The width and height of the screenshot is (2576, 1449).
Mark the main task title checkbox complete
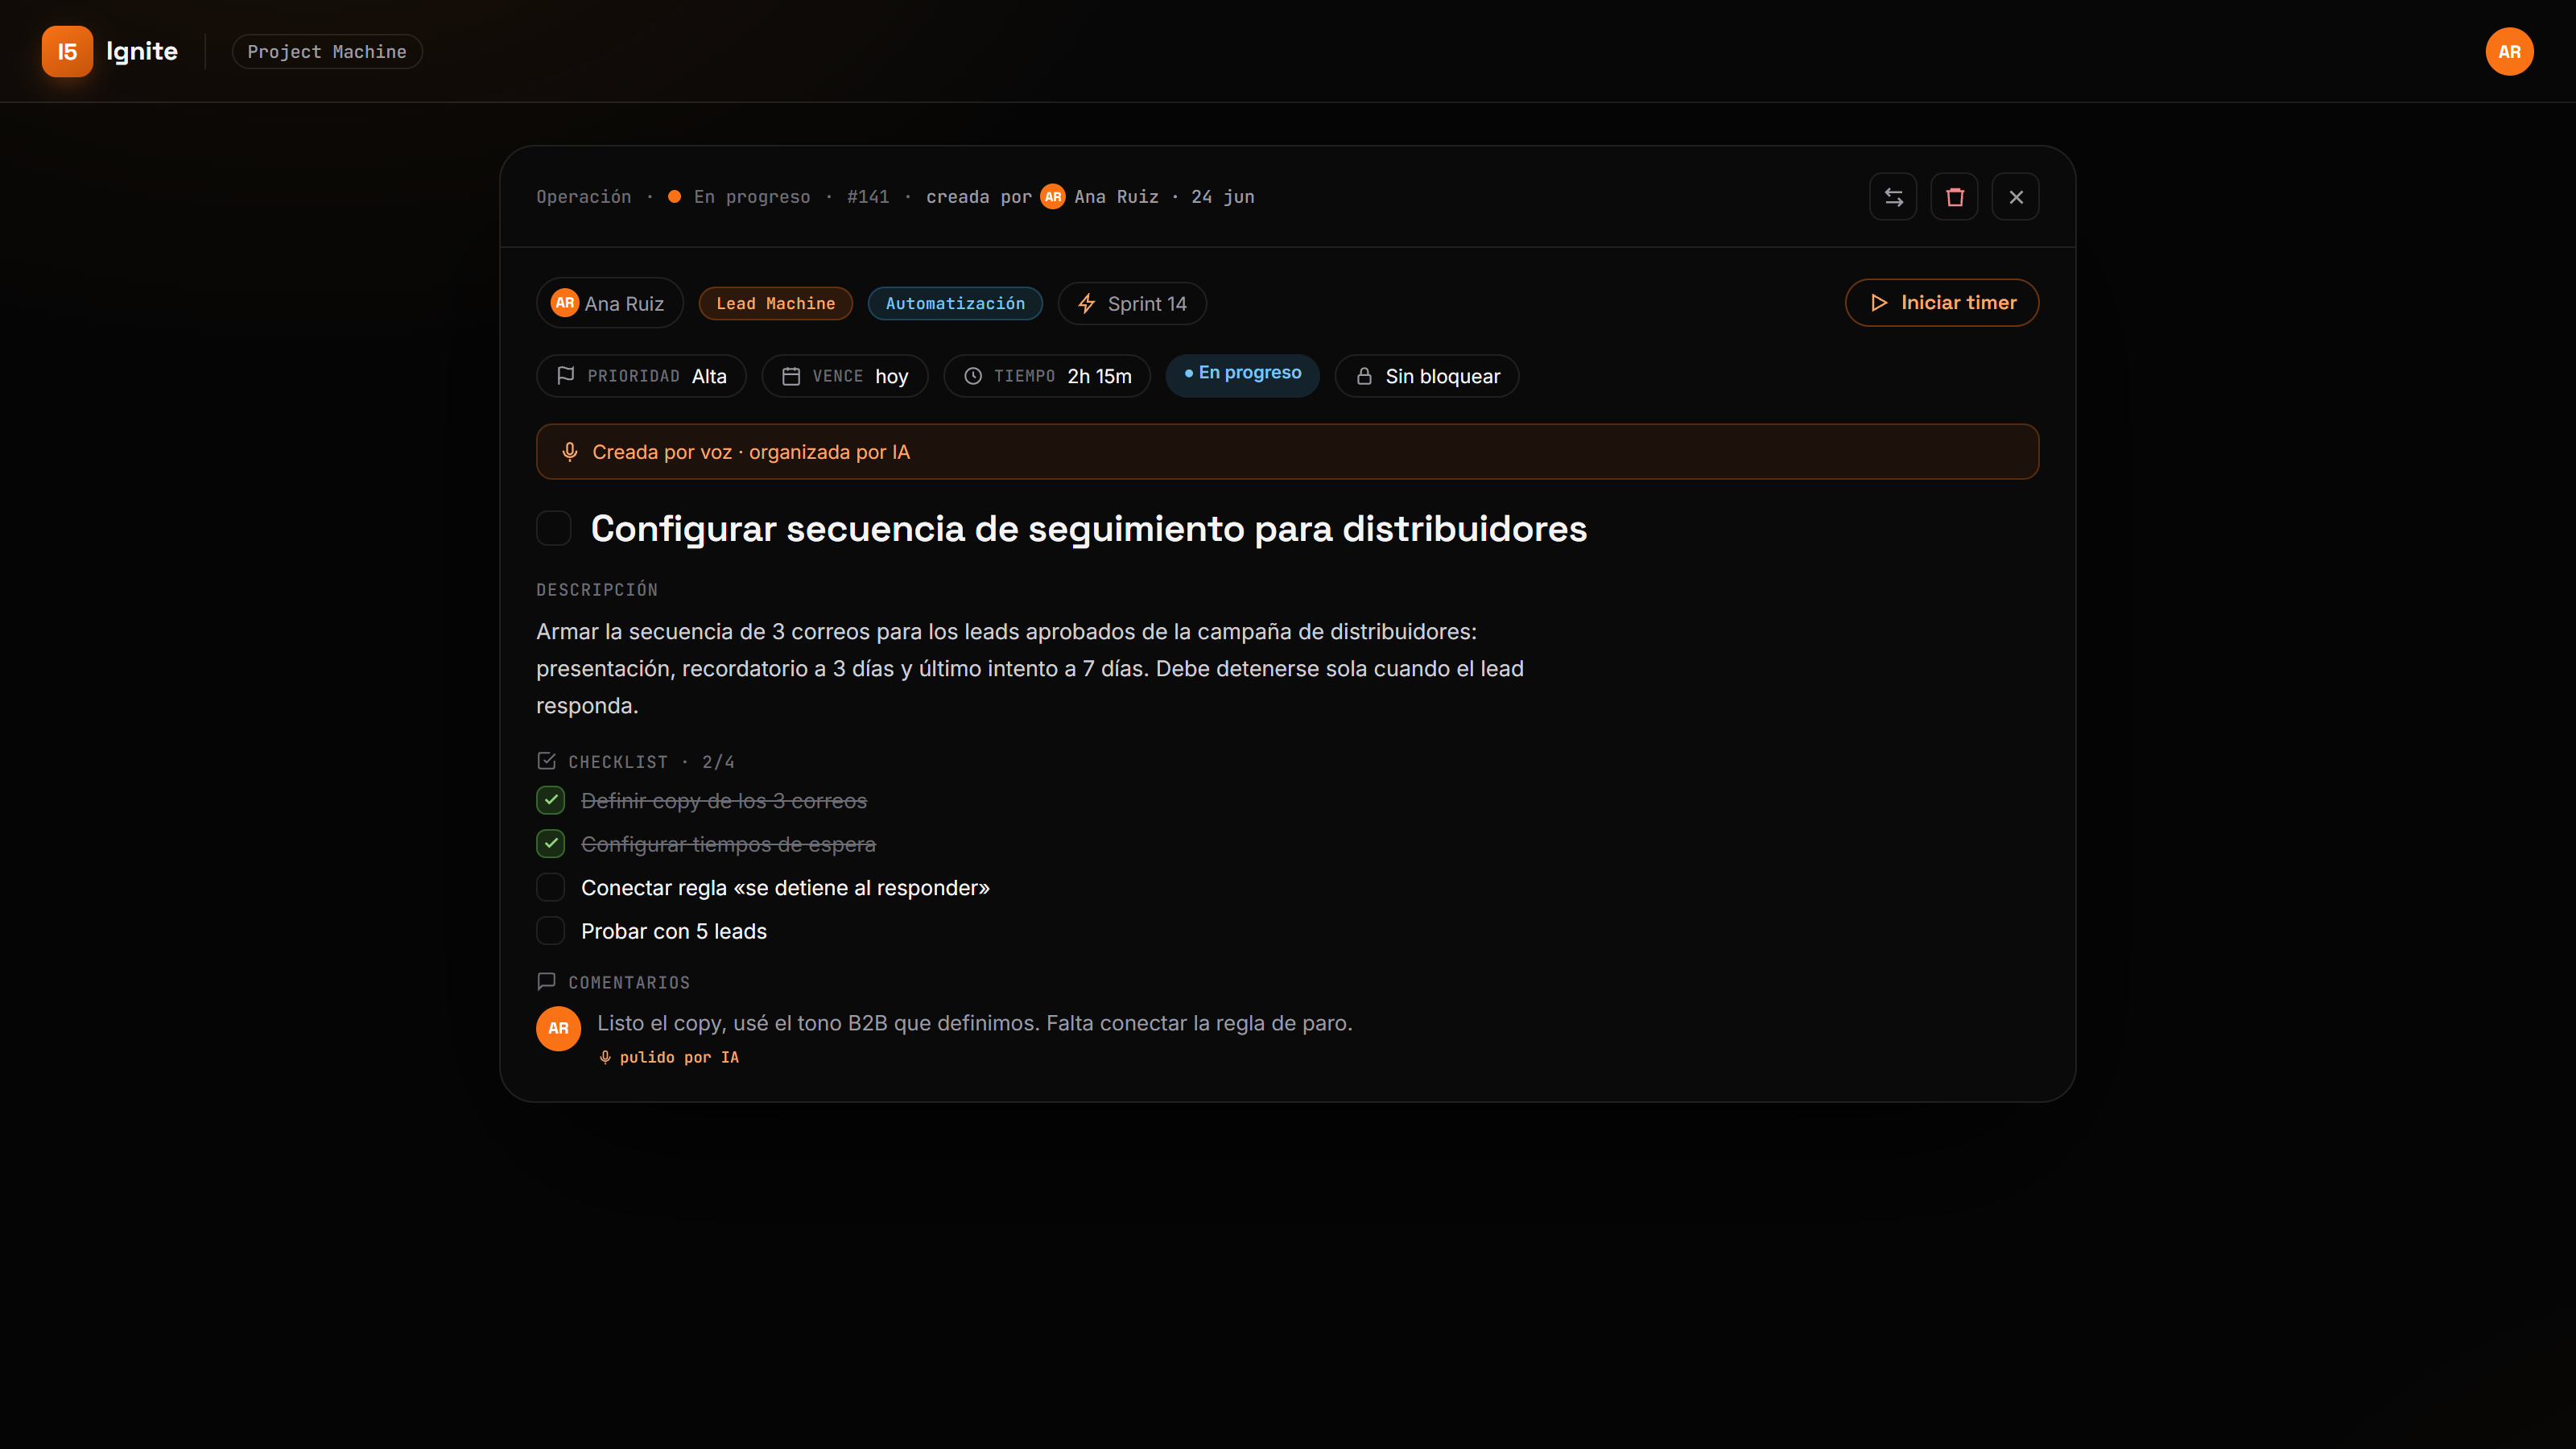pos(553,528)
